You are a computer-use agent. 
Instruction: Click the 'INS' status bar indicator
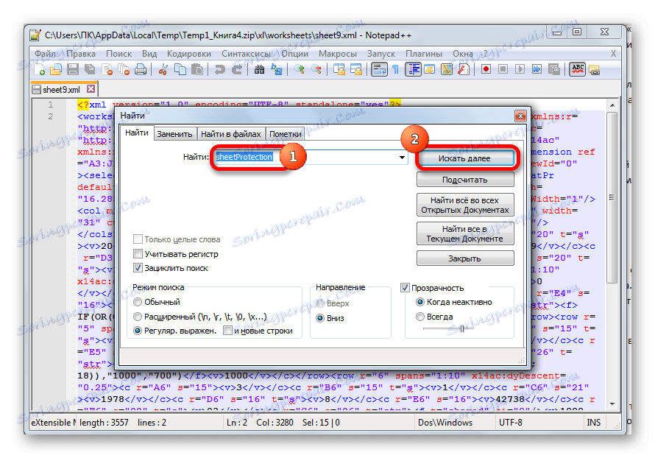tap(594, 423)
